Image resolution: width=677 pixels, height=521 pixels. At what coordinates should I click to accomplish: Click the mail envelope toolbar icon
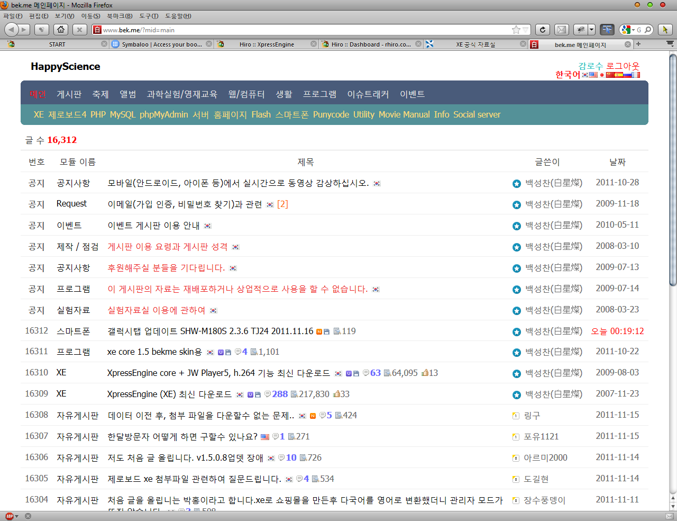tap(562, 30)
